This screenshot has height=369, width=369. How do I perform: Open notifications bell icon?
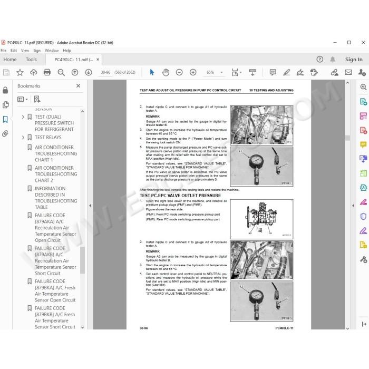point(333,59)
